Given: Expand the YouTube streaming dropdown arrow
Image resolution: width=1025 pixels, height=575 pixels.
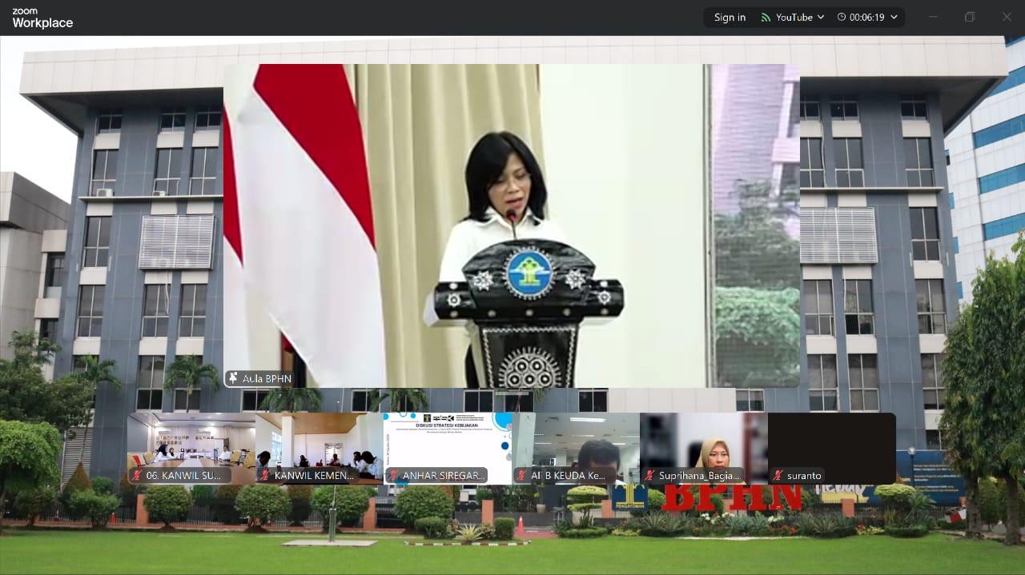Looking at the screenshot, I should (821, 18).
